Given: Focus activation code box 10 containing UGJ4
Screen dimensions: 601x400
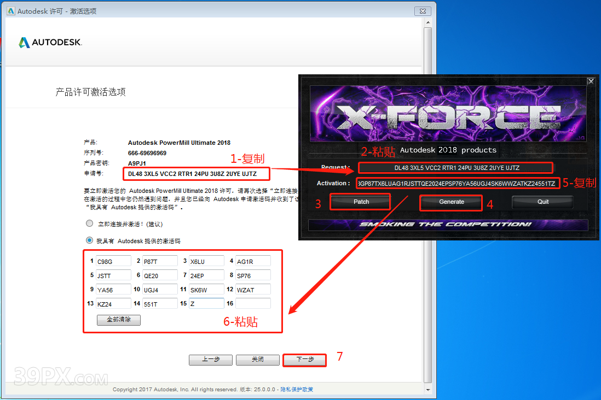Looking at the screenshot, I should click(160, 290).
